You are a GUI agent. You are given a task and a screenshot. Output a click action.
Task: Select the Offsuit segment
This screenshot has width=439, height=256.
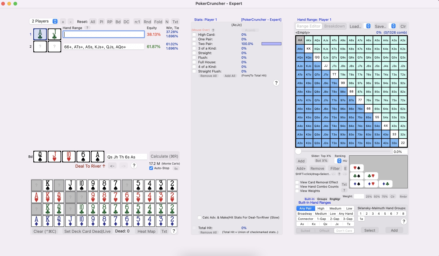click(324, 231)
